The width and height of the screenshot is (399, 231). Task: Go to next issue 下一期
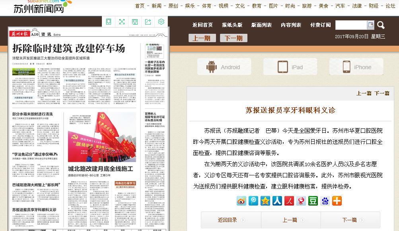point(234,38)
